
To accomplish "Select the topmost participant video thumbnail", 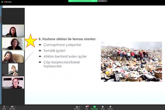I will [x=13, y=31].
